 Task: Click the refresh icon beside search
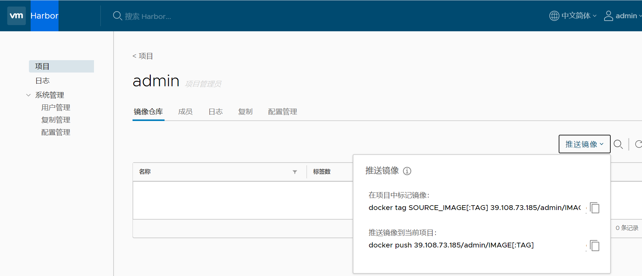coord(639,144)
